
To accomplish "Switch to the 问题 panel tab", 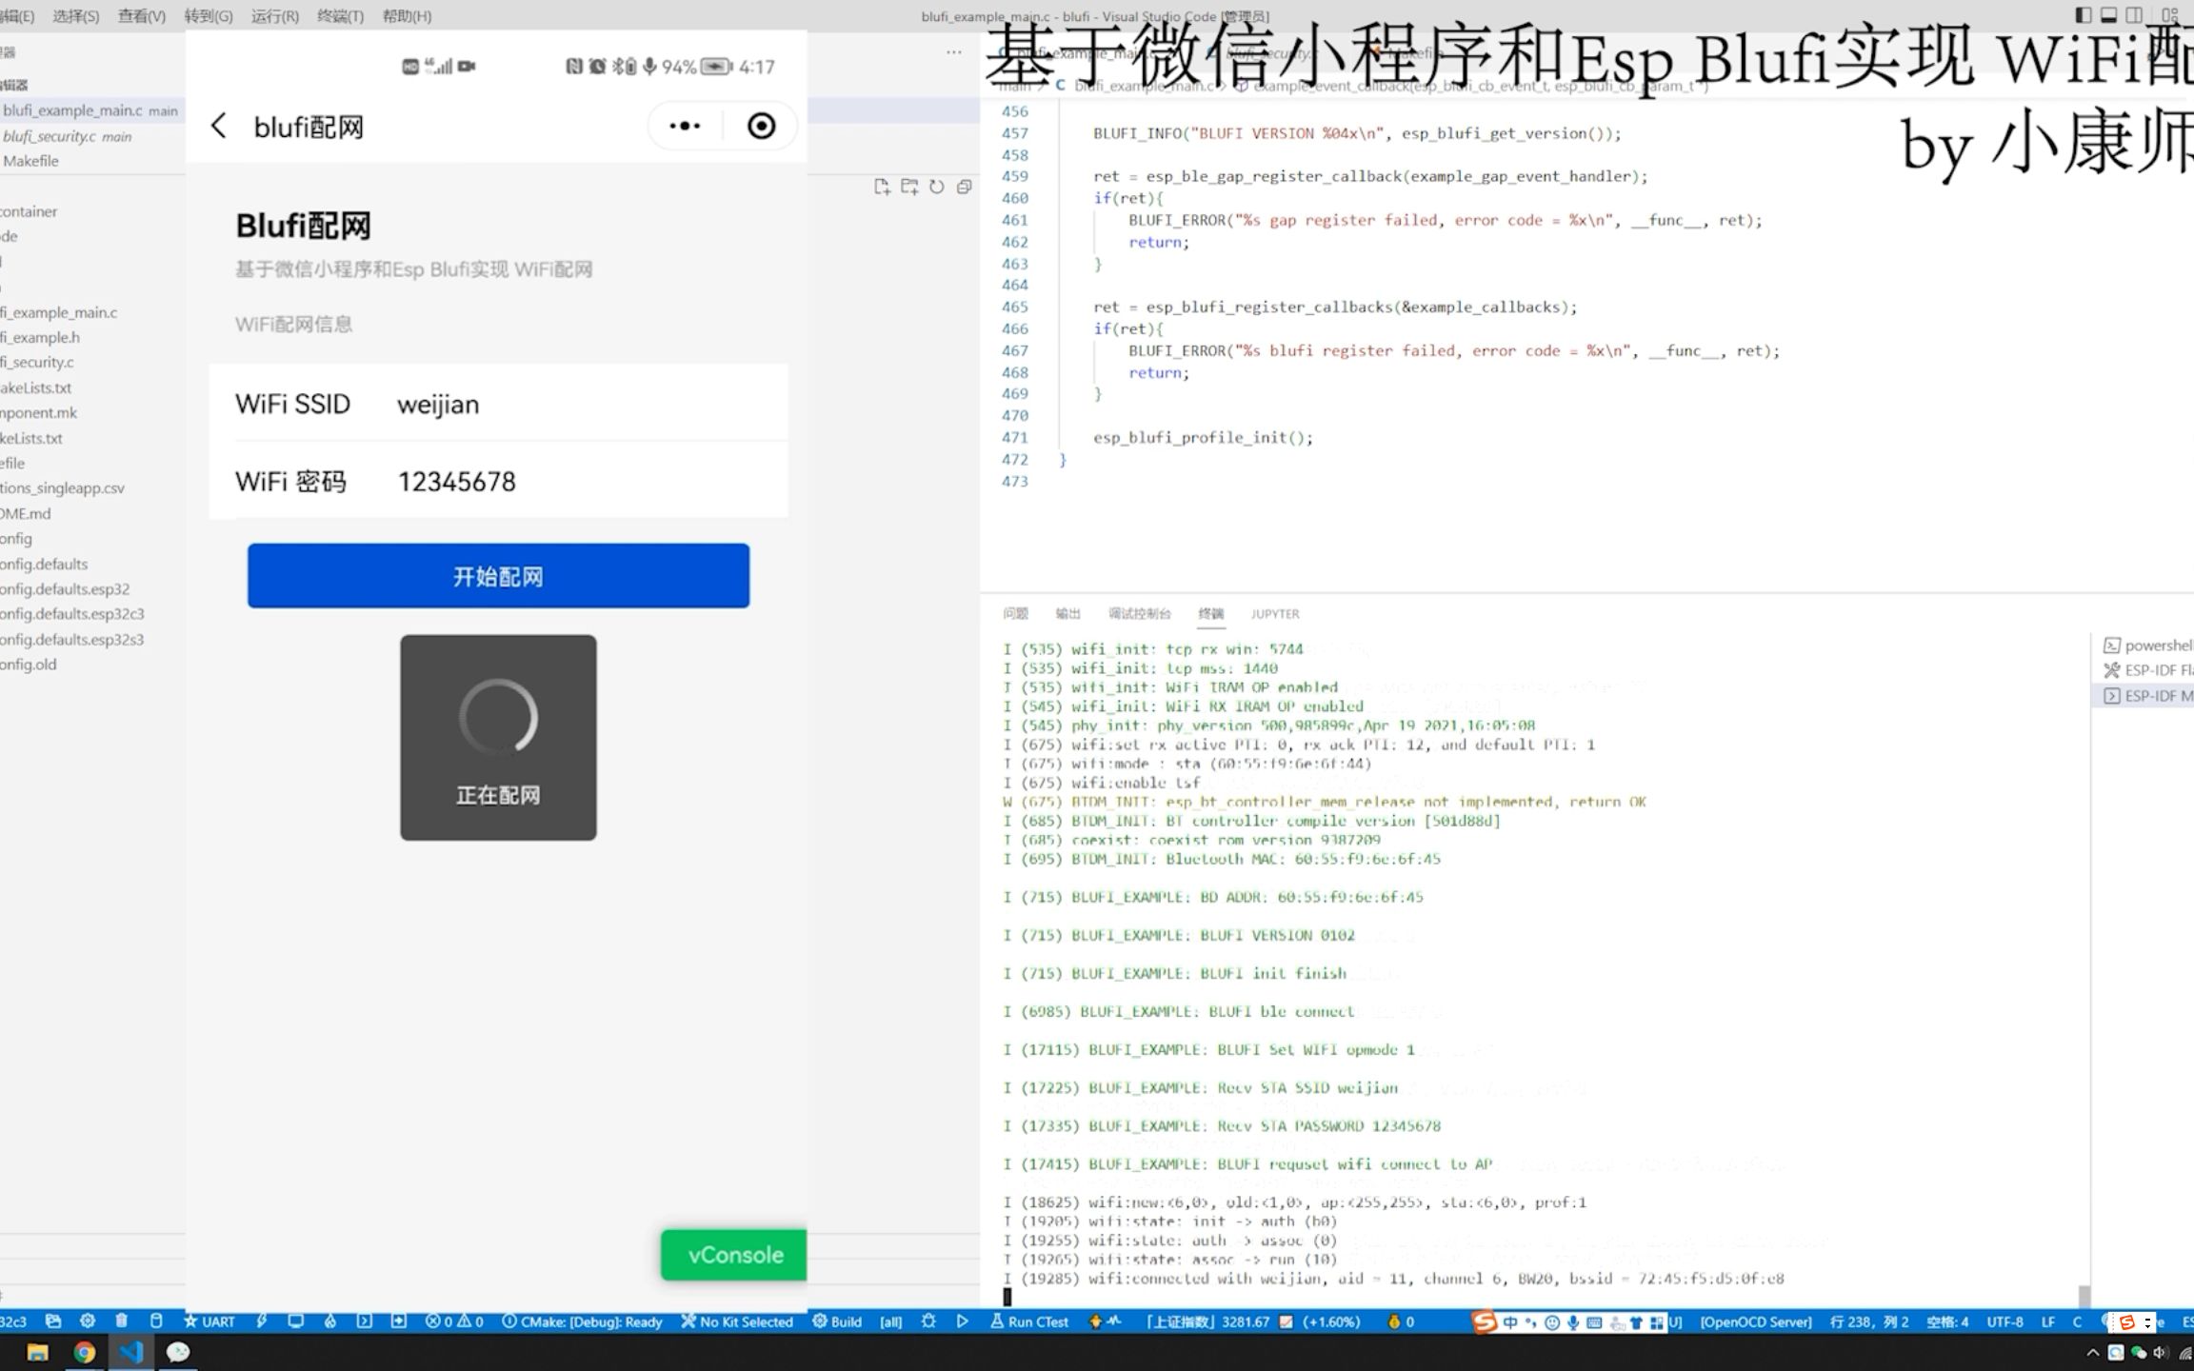I will [1015, 613].
